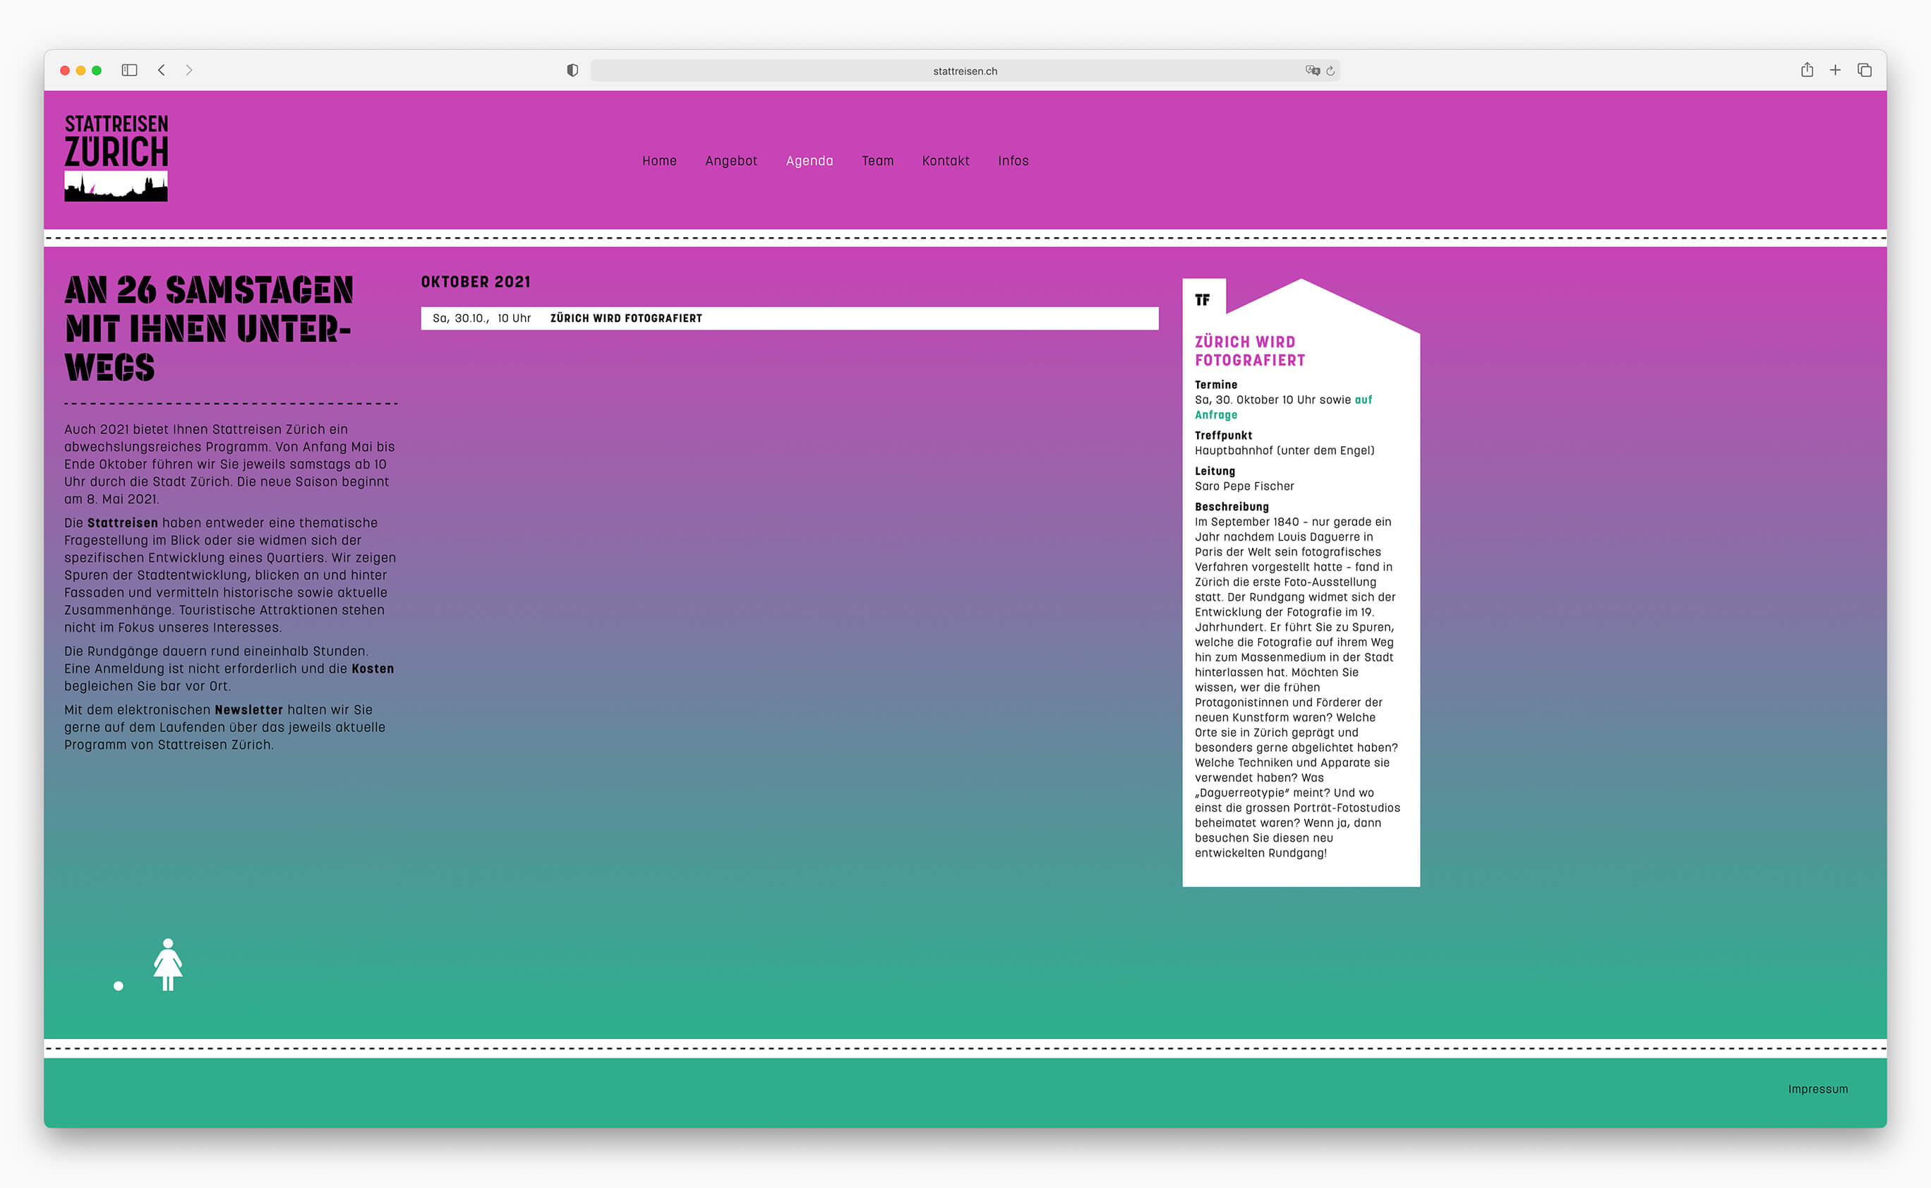This screenshot has width=1931, height=1188.
Task: Open the Team menu item
Action: tap(877, 161)
